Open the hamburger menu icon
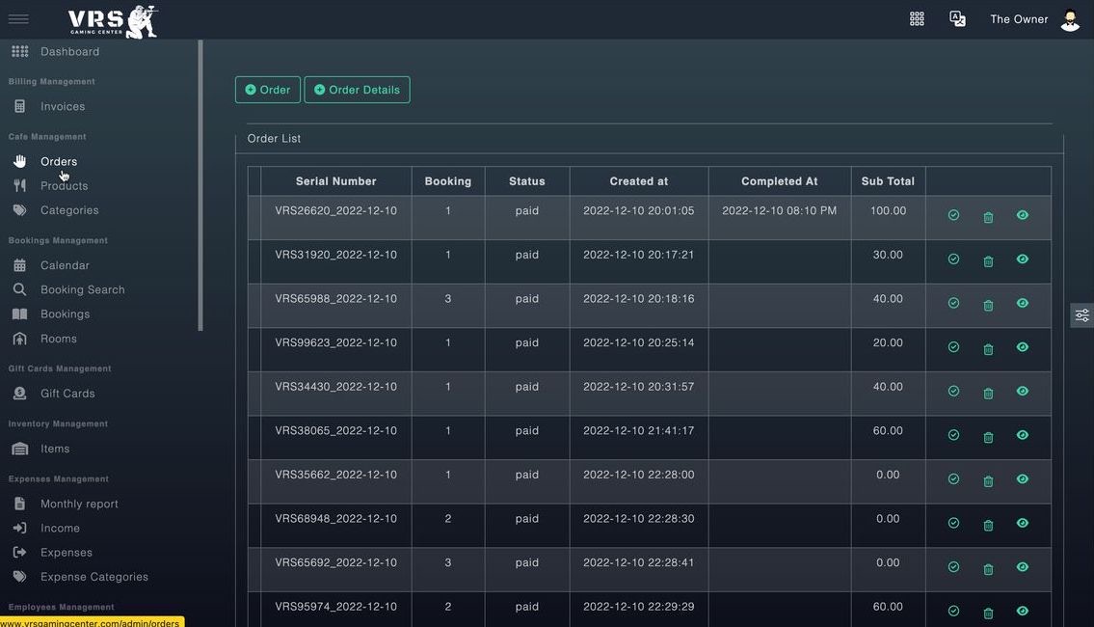This screenshot has height=627, width=1094. click(19, 19)
